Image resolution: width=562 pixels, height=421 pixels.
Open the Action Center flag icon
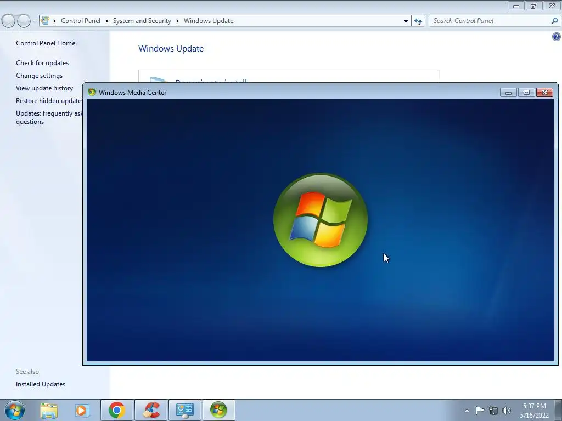click(x=480, y=410)
